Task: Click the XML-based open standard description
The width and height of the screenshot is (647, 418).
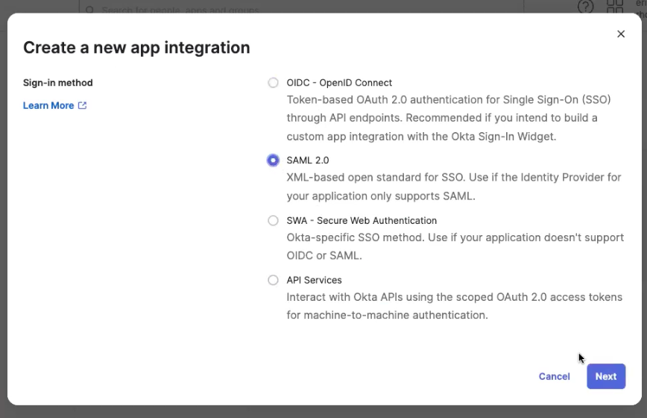Action: pyautogui.click(x=454, y=187)
